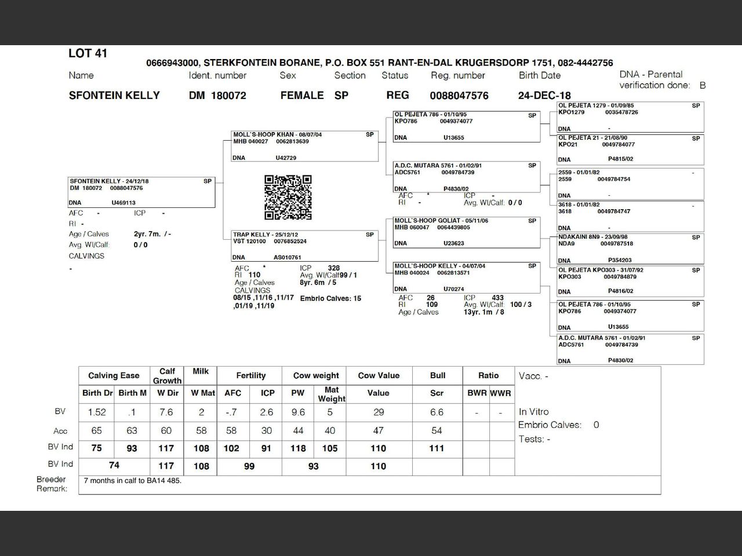Viewport: 742px width, 556px height.
Task: Click the MOLL`S-HOOP KELLY ancestor box
Action: click(466, 277)
